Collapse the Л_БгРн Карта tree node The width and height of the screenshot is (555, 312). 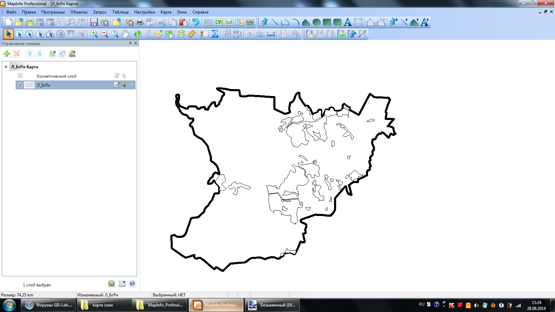[6, 67]
